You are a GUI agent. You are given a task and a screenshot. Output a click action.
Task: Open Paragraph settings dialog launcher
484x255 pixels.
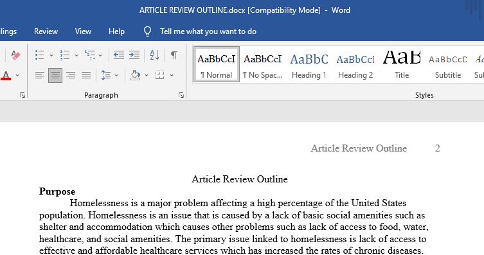[x=181, y=95]
